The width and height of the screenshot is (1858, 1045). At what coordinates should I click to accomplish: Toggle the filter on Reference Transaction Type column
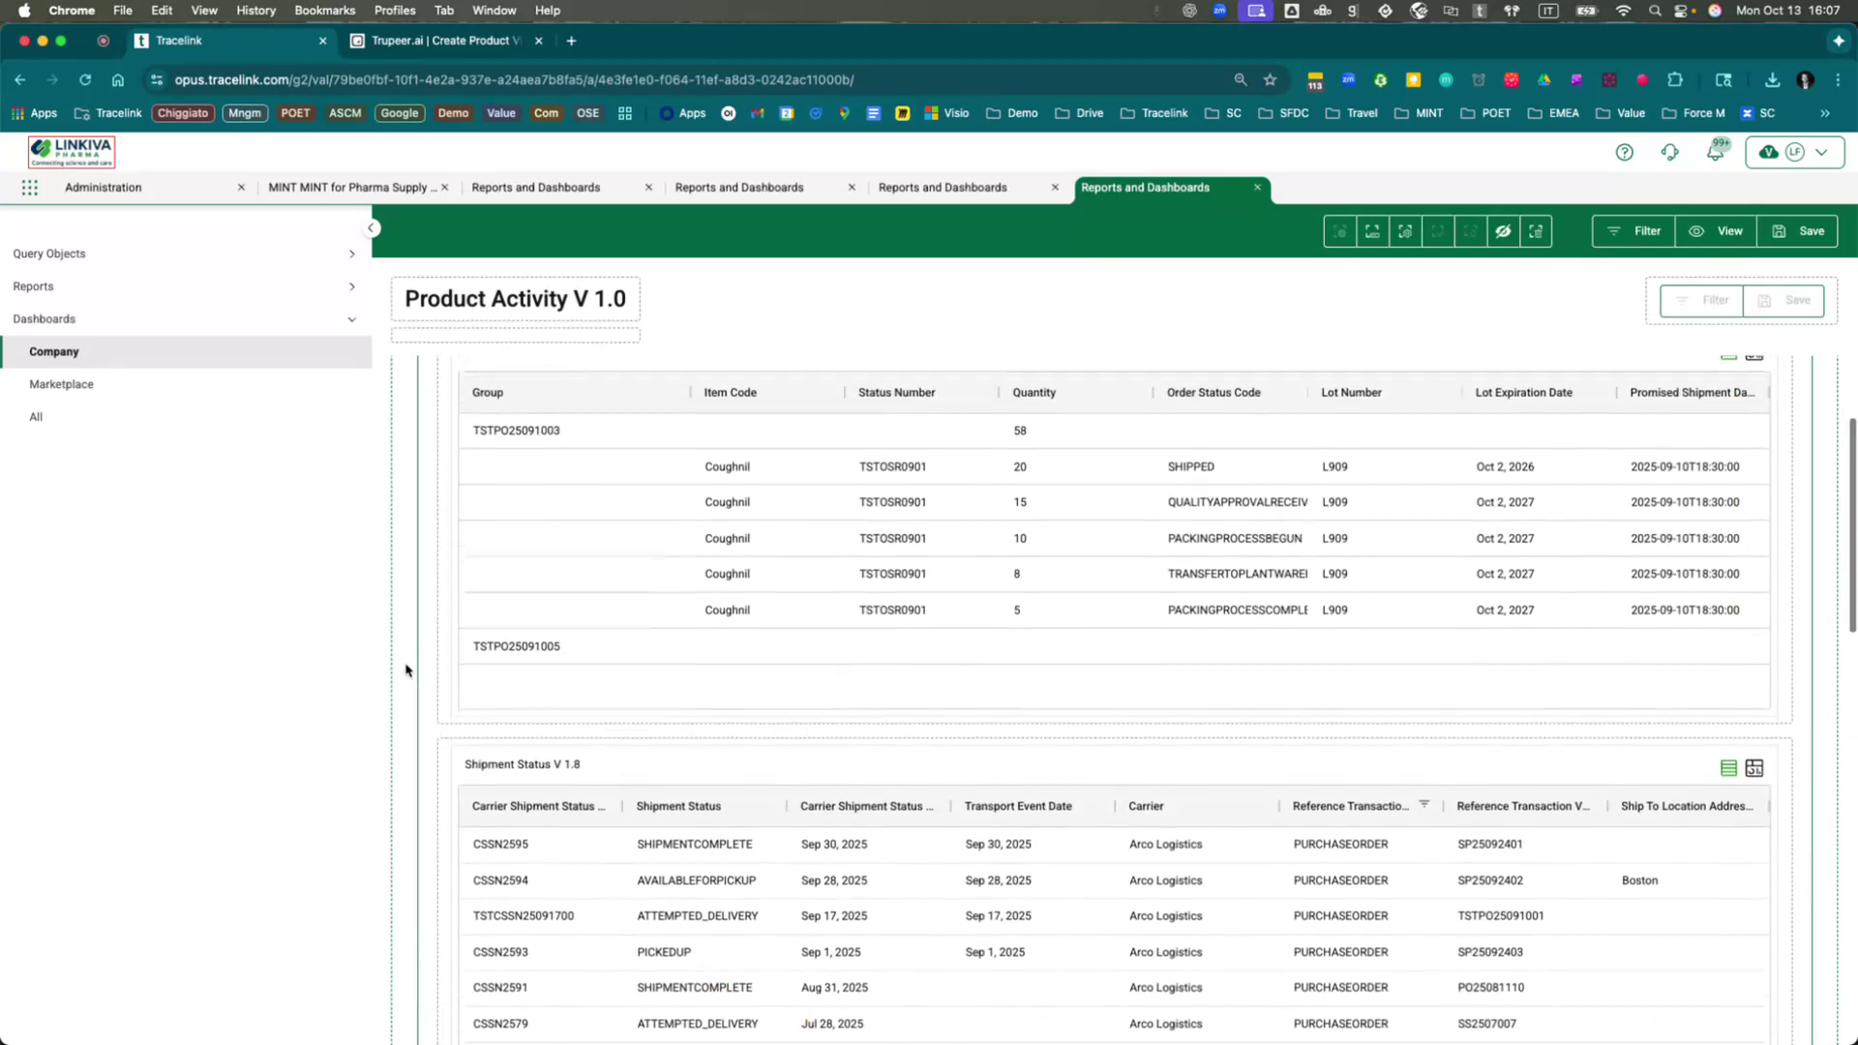point(1423,804)
